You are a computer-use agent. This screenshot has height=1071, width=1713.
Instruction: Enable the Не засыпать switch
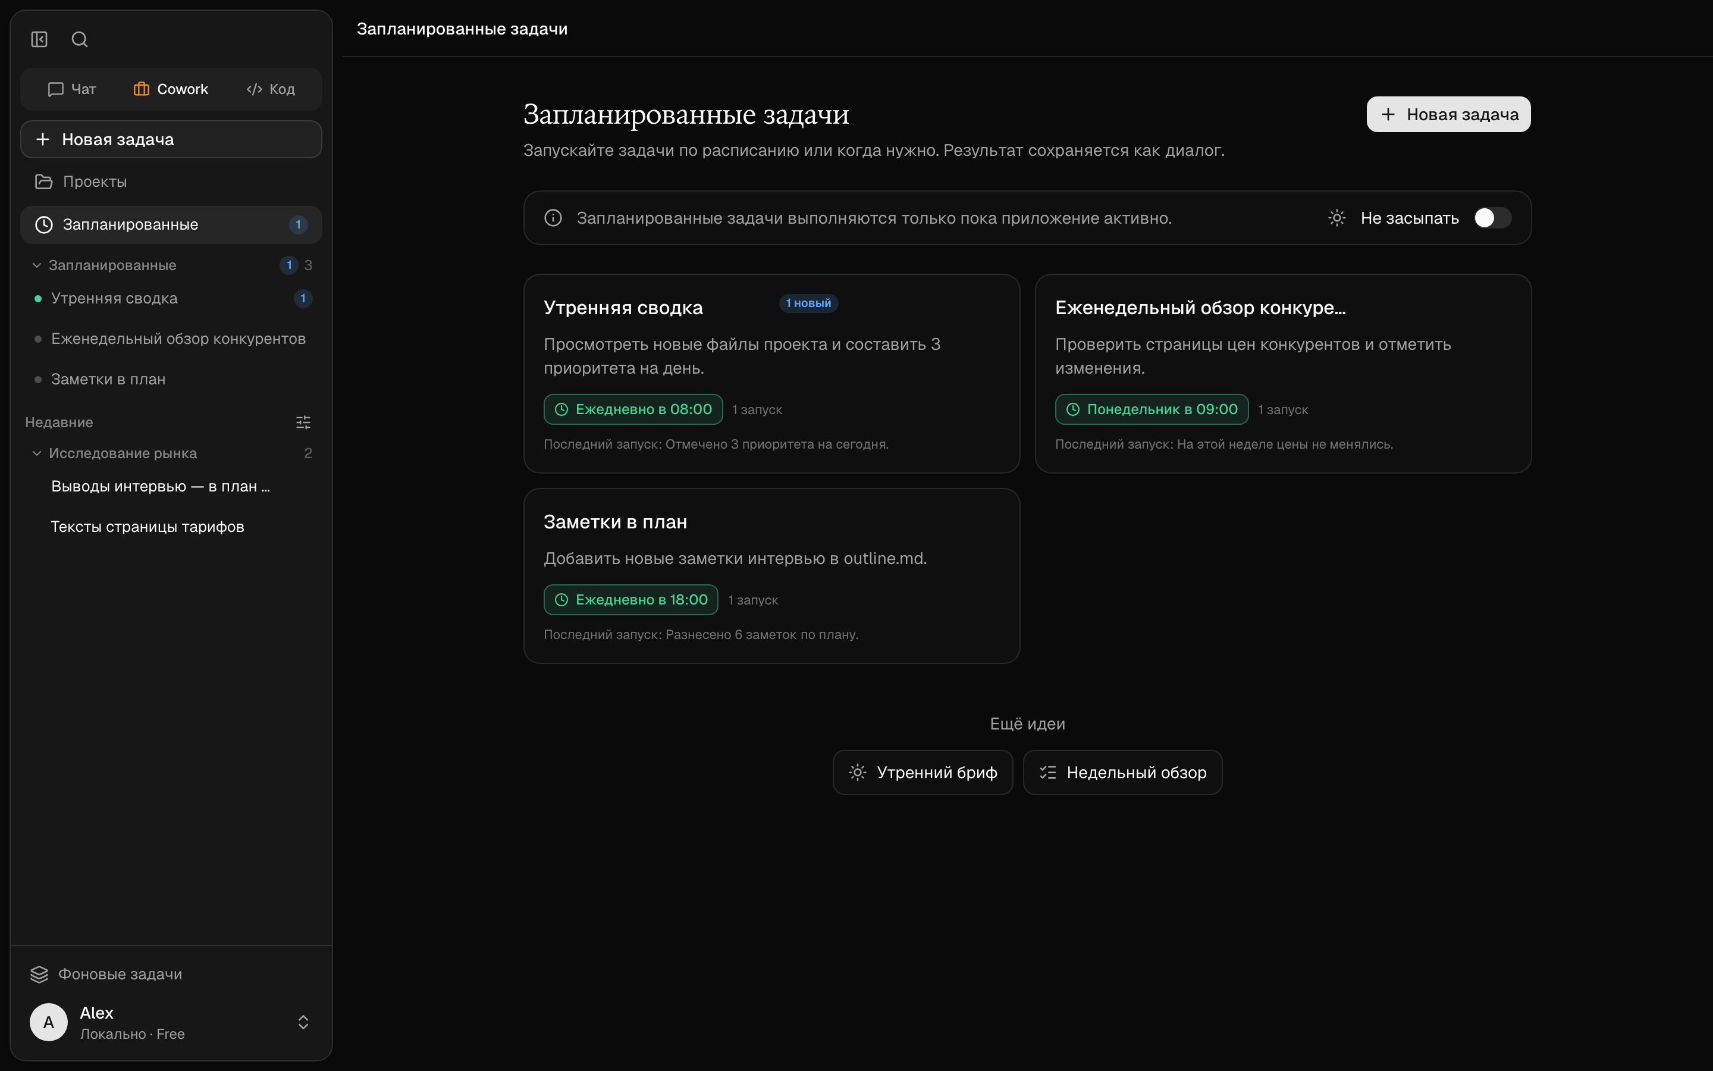point(1492,218)
